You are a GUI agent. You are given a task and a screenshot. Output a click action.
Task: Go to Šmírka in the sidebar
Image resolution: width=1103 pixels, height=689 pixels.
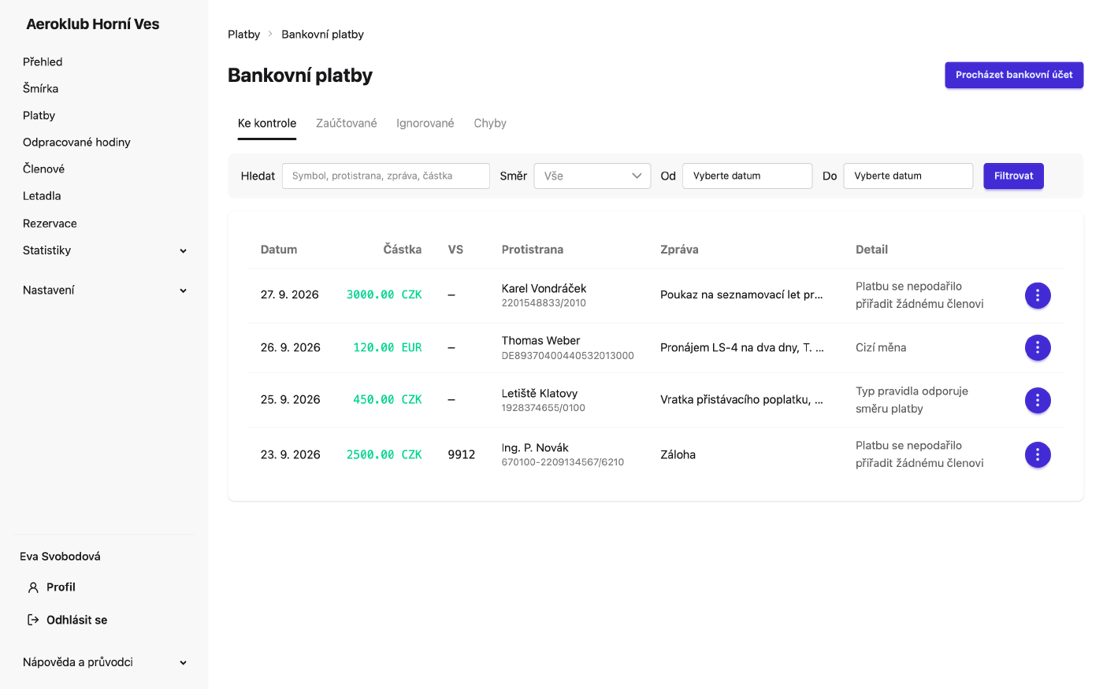coord(41,88)
